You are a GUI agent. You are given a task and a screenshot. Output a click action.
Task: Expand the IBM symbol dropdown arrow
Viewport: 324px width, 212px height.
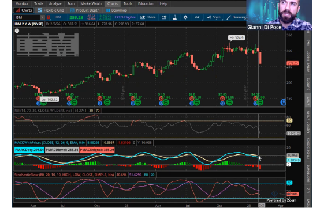coord(42,17)
